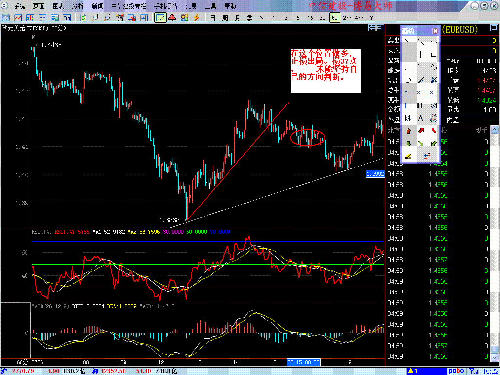Click the pointing hand toolbar icon
Image resolution: width=500 pixels, height=375 pixels.
(120, 18)
